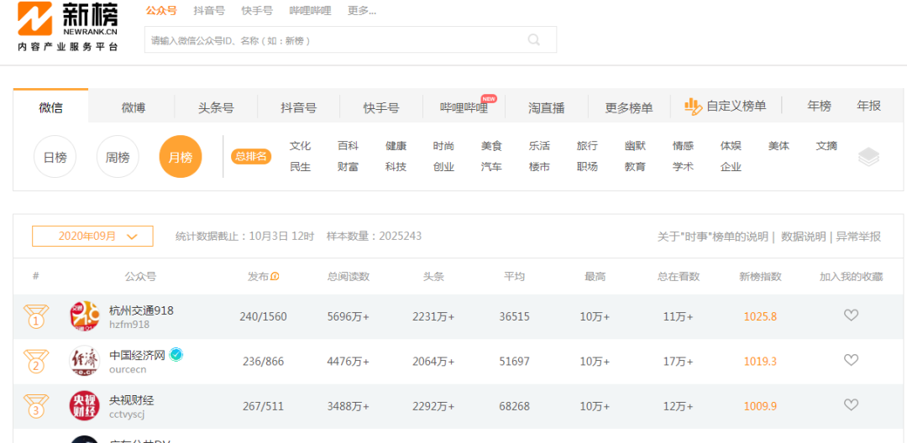
Task: Favorite 杭州交通918 with heart icon
Action: point(851,315)
